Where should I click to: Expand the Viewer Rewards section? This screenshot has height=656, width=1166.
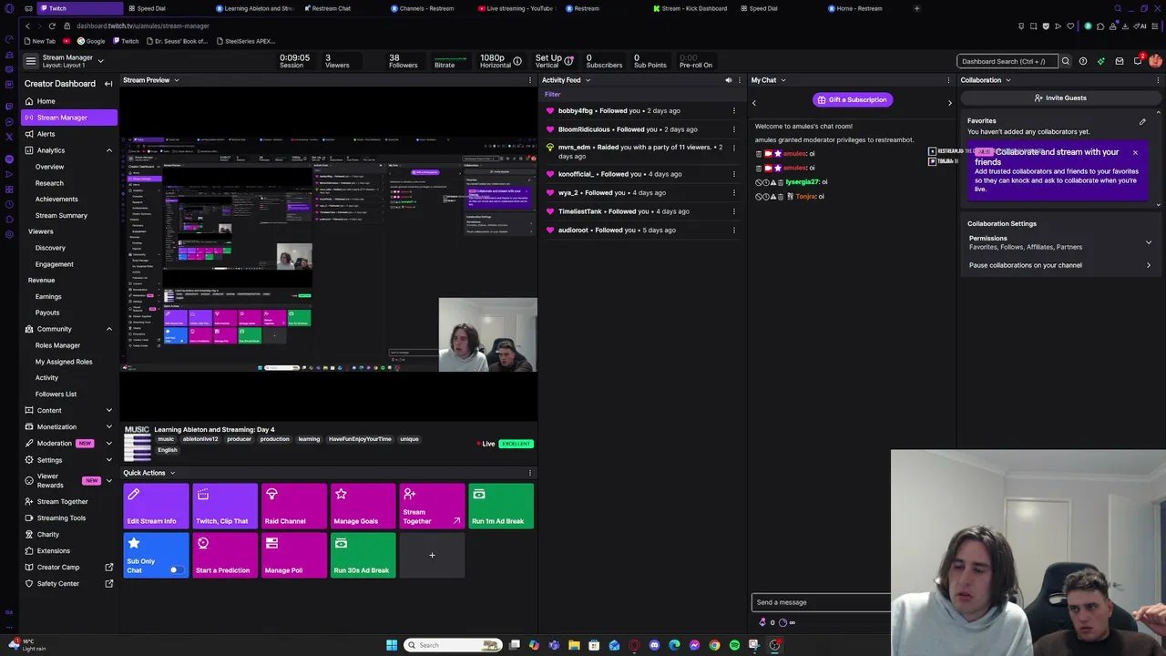pyautogui.click(x=109, y=480)
